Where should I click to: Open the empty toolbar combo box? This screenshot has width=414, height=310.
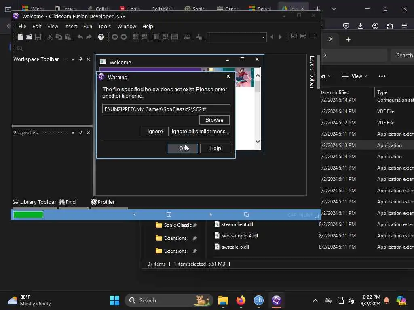click(237, 37)
